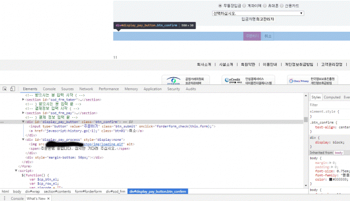Expand the sod_frm_pay section node
The height and width of the screenshot is (201, 350).
23,113
